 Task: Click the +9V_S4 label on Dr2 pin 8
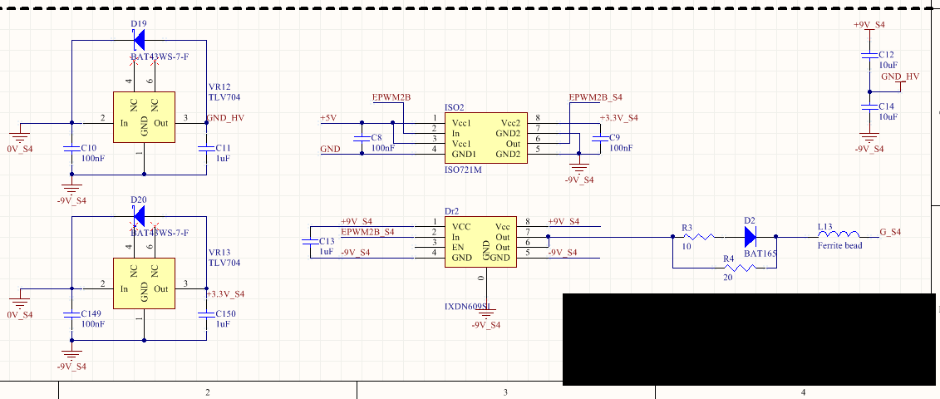tap(564, 221)
